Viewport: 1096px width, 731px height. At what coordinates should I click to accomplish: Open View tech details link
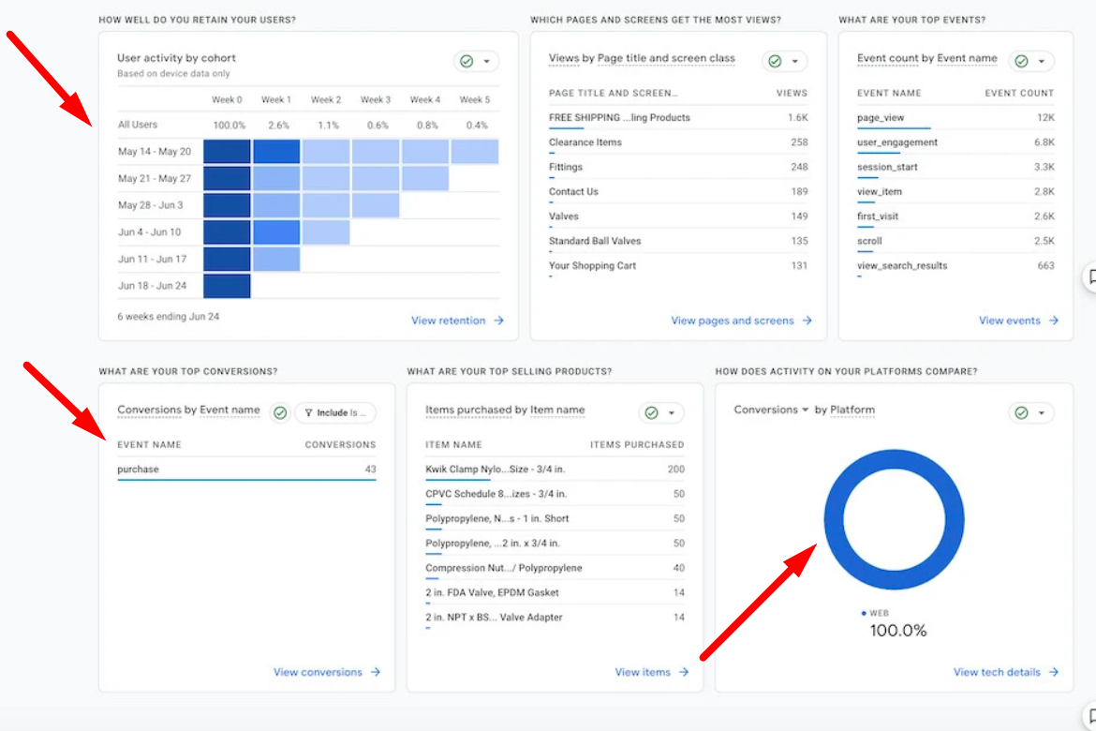tap(997, 672)
